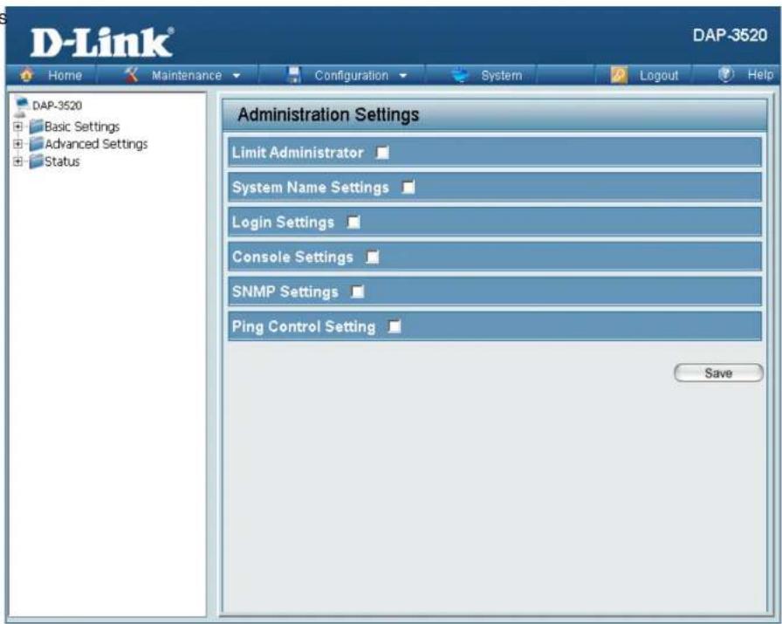Click the Maintenance tools icon
782x624 pixels.
[131, 74]
